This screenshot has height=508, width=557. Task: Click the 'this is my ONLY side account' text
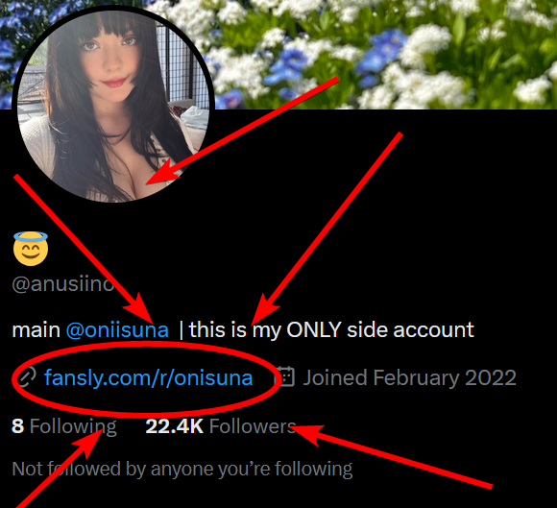tap(331, 330)
